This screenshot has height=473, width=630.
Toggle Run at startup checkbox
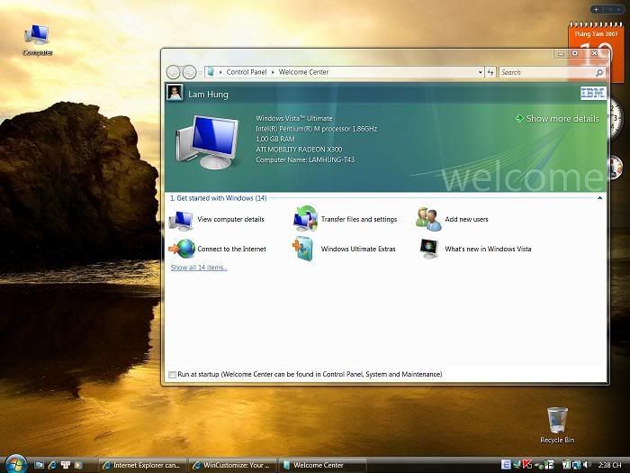pos(173,374)
